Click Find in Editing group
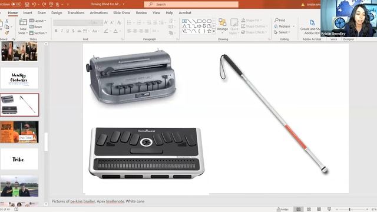This screenshot has width=377, height=212. coord(280,21)
